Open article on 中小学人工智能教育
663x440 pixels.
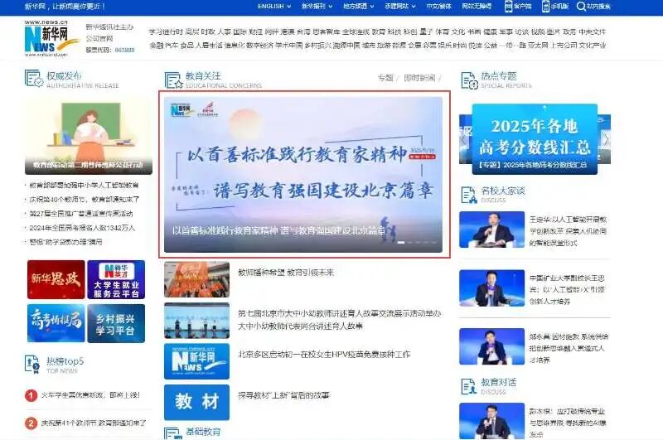pos(84,185)
